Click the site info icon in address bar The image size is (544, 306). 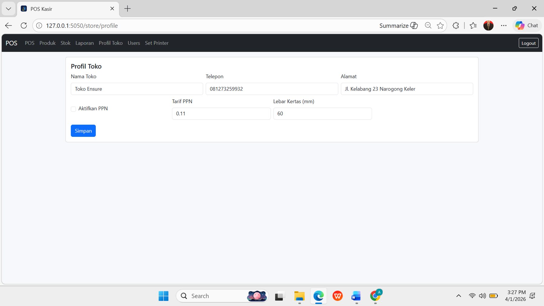click(x=39, y=26)
